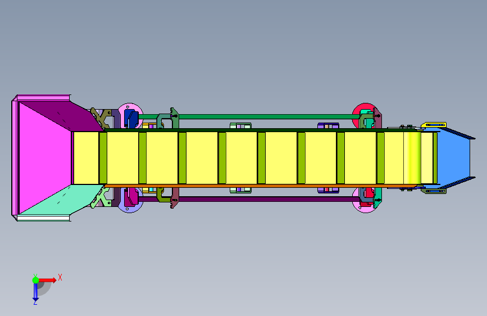487x316 pixels.
Task: Select the blue discharge chute at conveyor end
Action: (453, 158)
